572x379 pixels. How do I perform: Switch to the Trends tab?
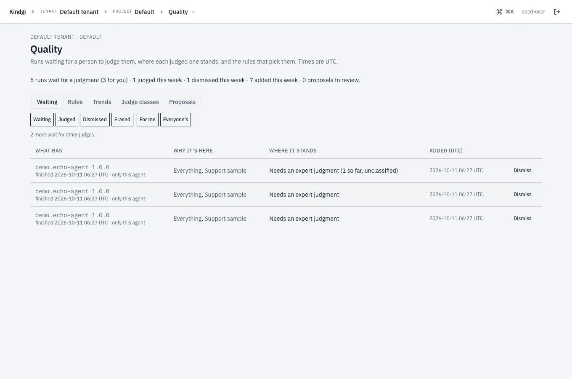point(102,102)
